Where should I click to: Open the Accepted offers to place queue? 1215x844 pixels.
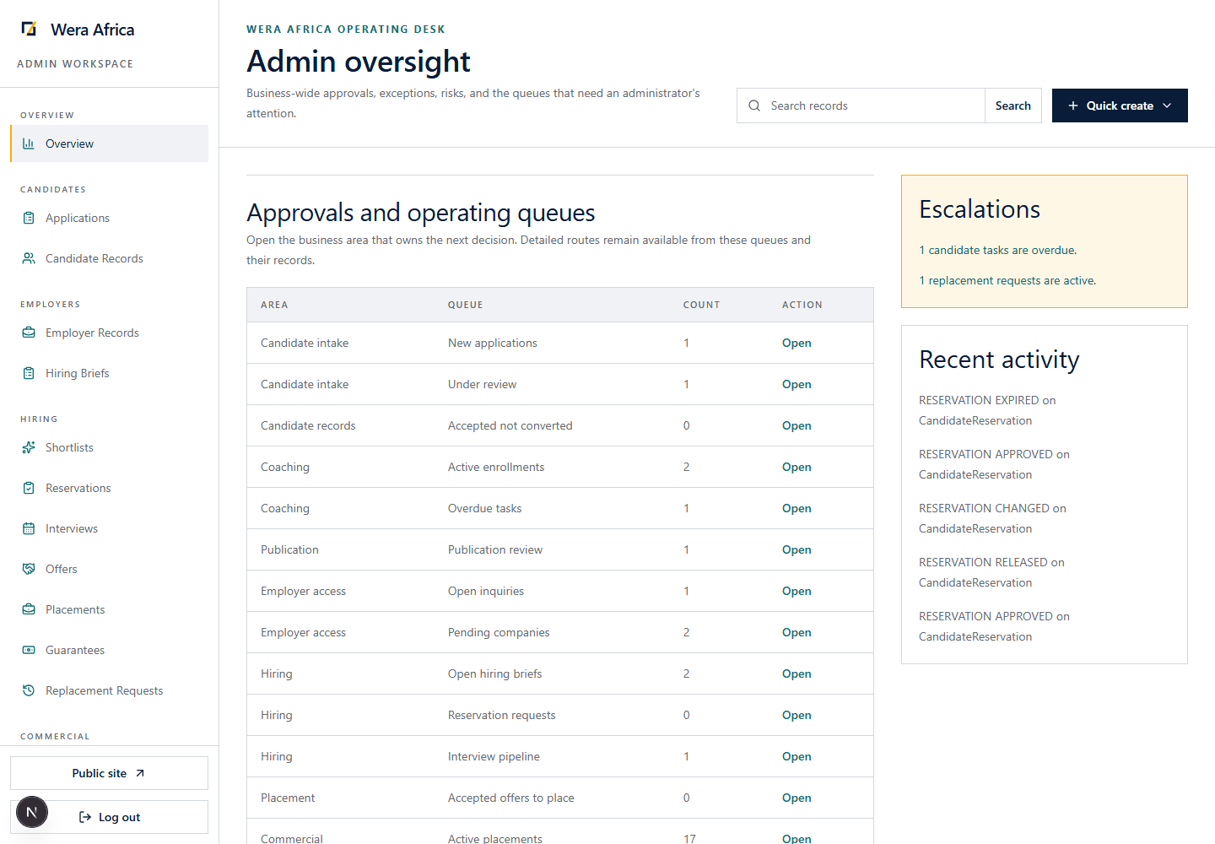click(796, 798)
